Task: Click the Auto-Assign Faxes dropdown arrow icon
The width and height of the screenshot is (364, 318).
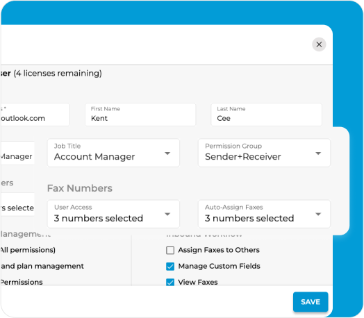Action: (x=318, y=214)
